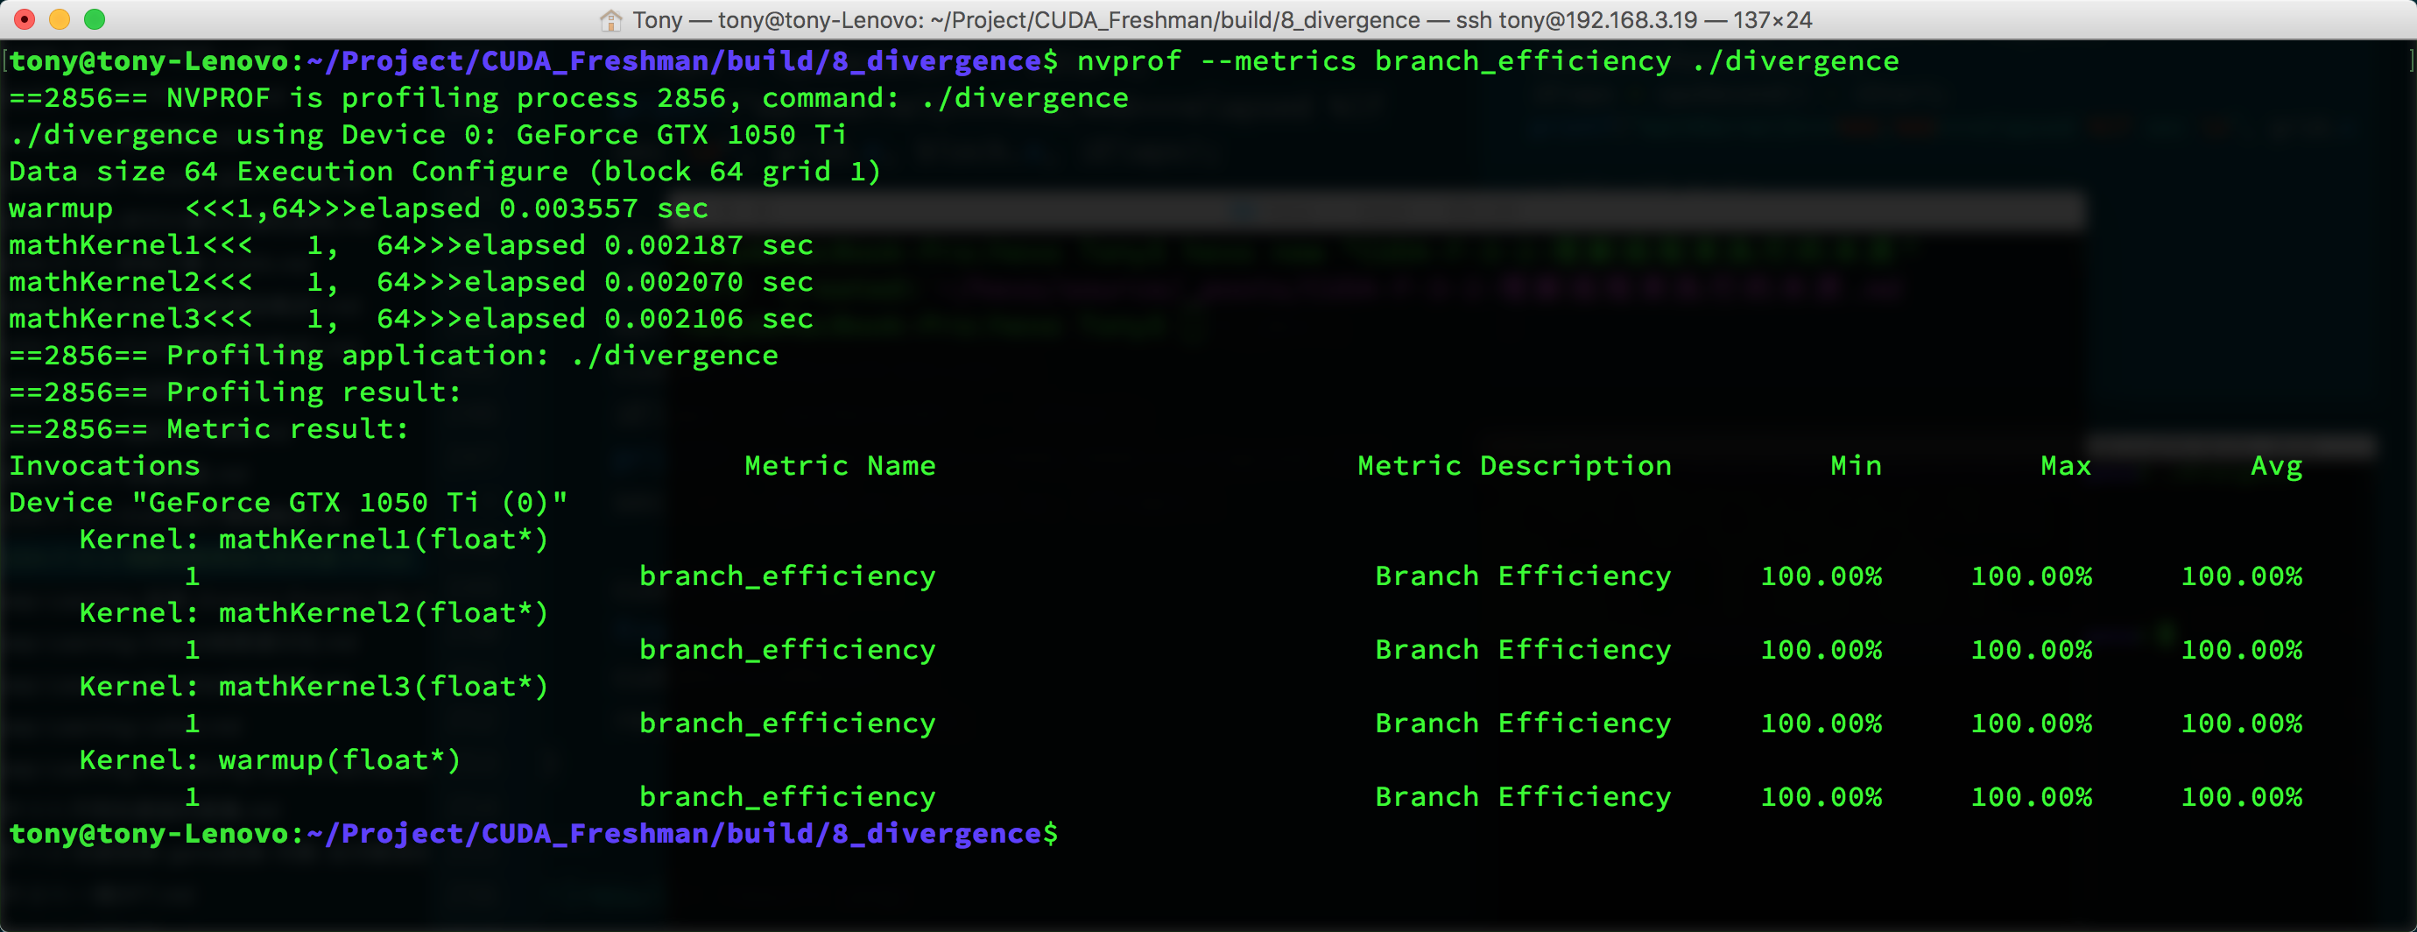Click the window title text in title bar
Image resolution: width=2417 pixels, height=932 pixels.
tap(1220, 20)
